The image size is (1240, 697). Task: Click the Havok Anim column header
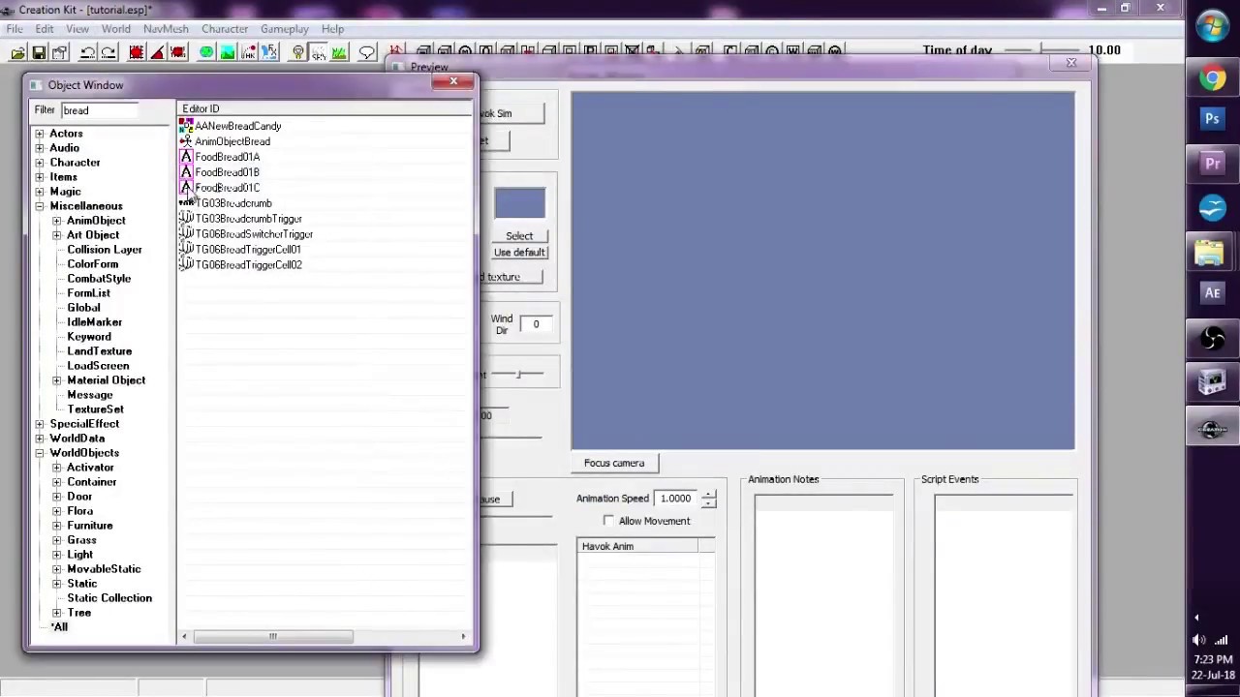click(637, 546)
